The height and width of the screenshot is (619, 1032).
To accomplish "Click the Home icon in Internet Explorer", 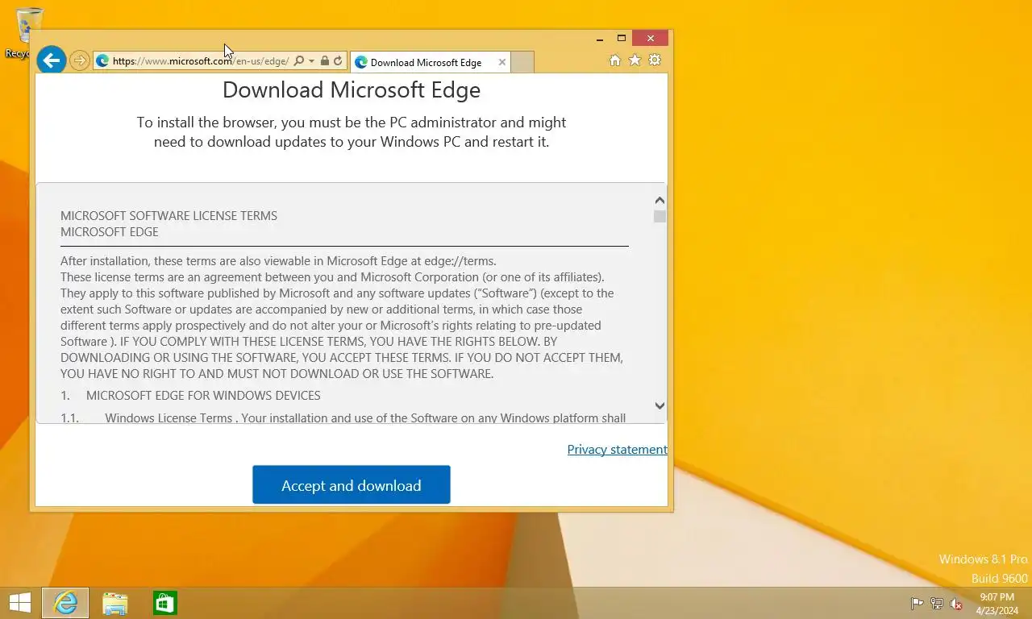I will pyautogui.click(x=614, y=60).
